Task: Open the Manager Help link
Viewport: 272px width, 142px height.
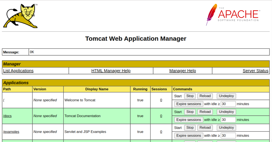Action: pyautogui.click(x=182, y=71)
